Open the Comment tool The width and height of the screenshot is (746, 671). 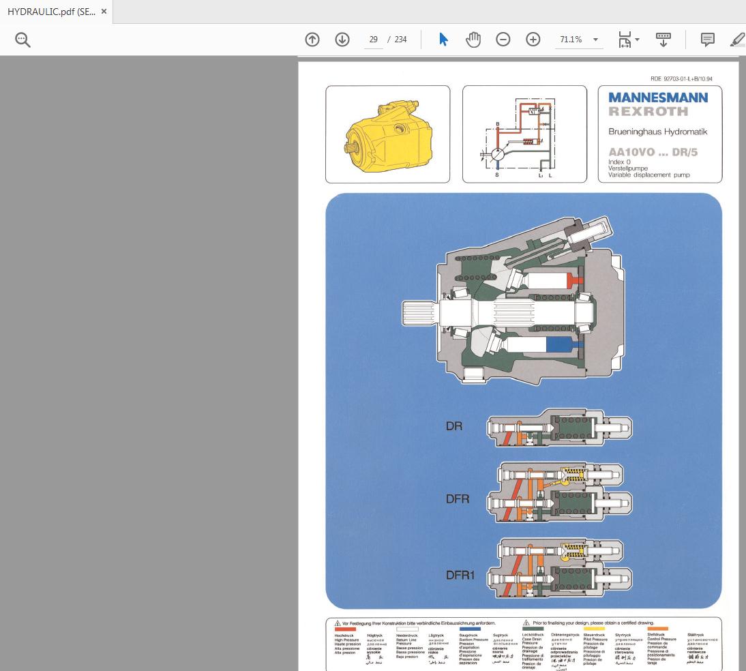tap(707, 40)
